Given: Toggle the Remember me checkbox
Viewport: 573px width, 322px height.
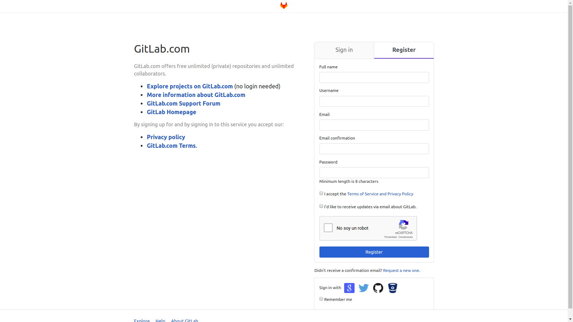Looking at the screenshot, I should 321,299.
